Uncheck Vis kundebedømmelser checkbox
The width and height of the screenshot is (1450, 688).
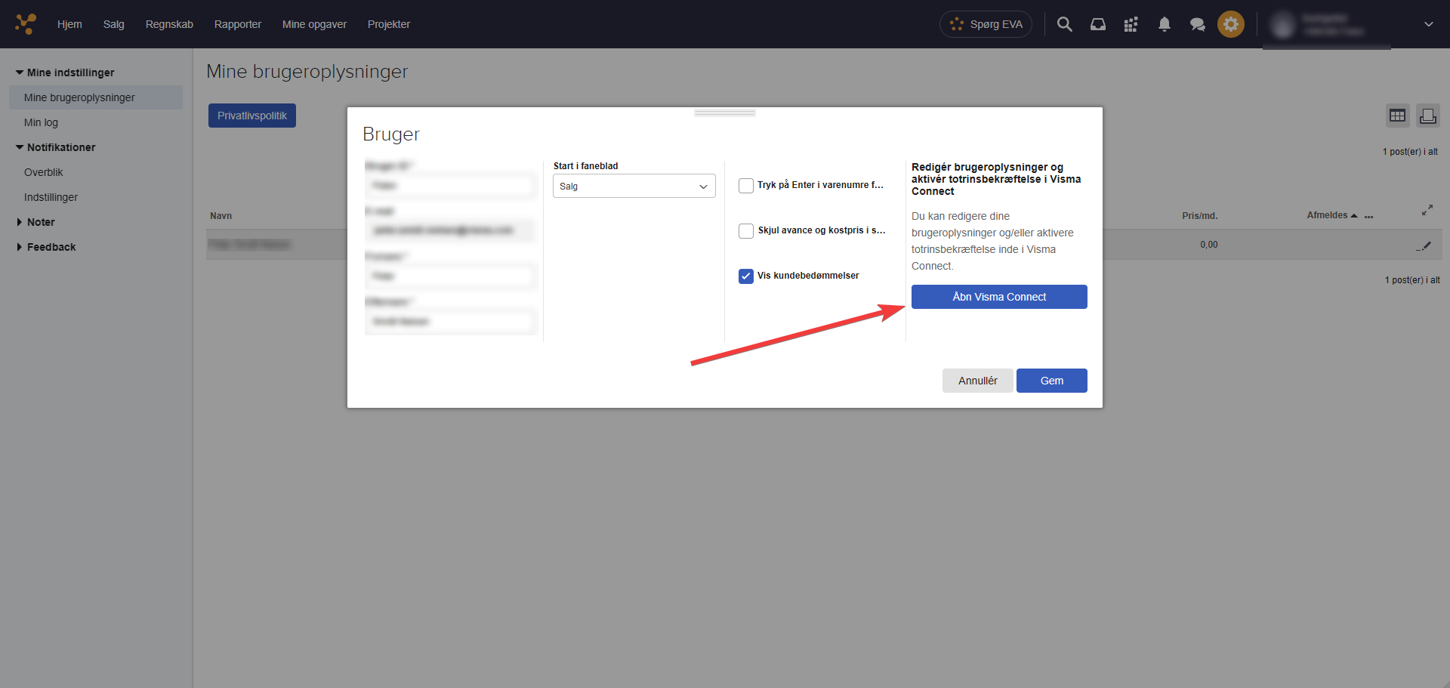tap(746, 276)
